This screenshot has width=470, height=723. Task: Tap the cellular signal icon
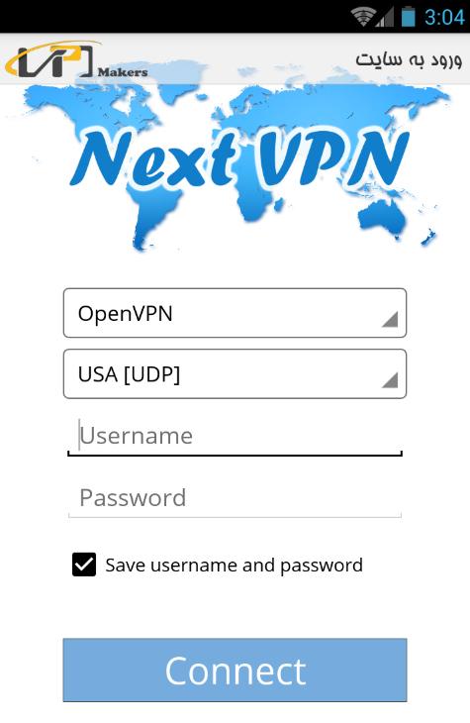[384, 18]
